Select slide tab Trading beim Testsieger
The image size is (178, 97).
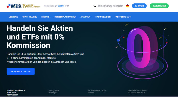pyautogui.click(x=53, y=92)
